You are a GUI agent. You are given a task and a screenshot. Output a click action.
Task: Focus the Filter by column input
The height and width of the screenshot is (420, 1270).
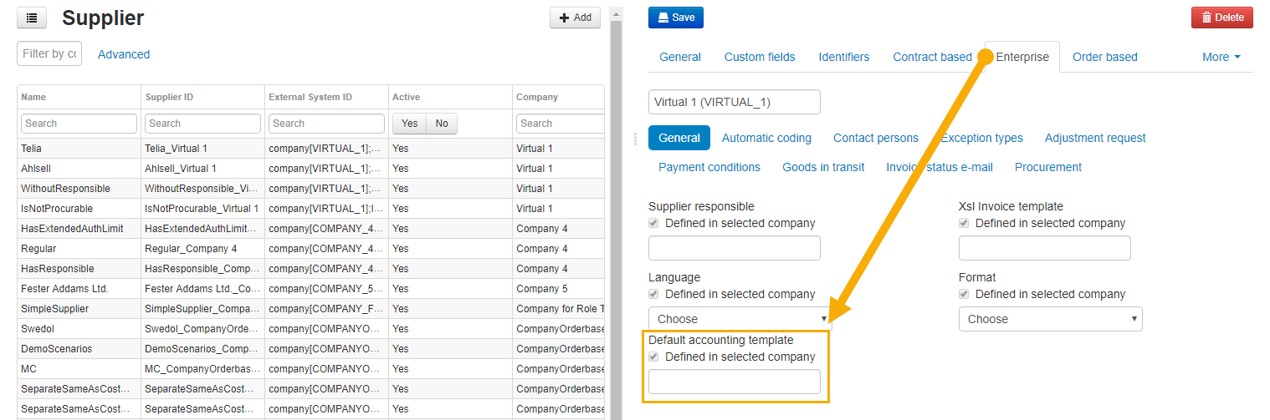click(49, 53)
